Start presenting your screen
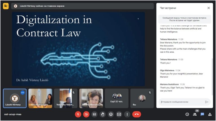The height and width of the screenshot is (121, 216). point(119,114)
